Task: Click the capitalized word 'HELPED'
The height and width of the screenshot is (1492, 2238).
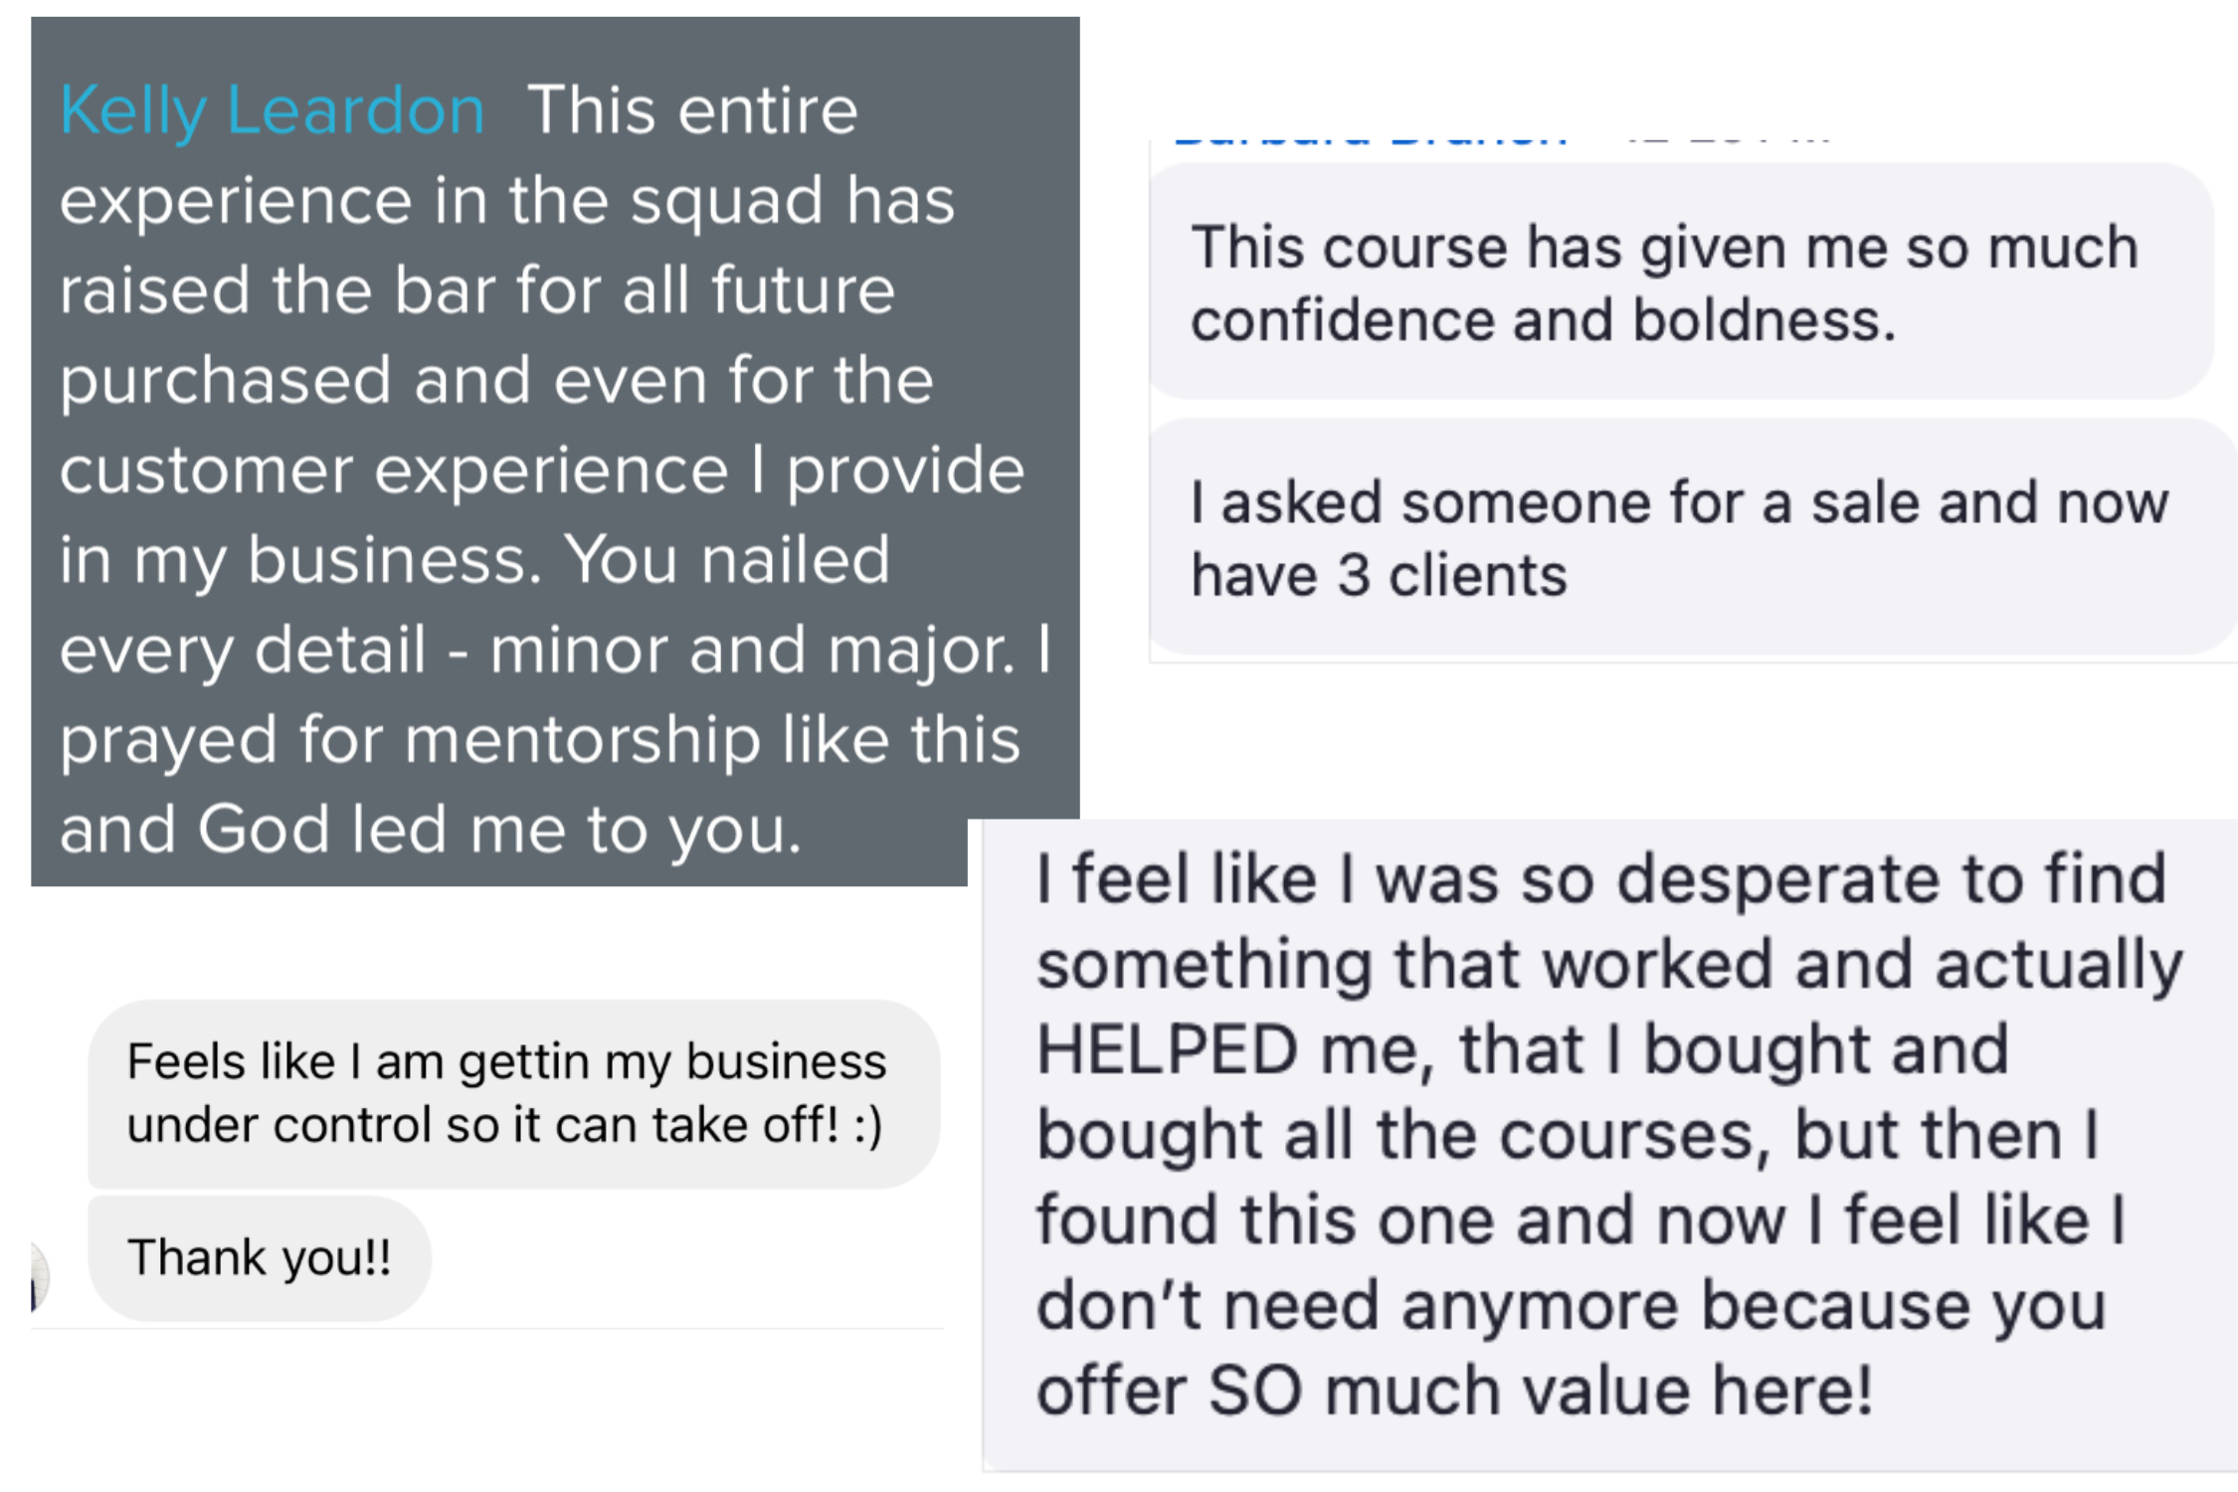Action: pos(1169,1050)
